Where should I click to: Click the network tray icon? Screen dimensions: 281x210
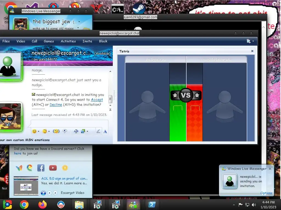tap(247, 205)
